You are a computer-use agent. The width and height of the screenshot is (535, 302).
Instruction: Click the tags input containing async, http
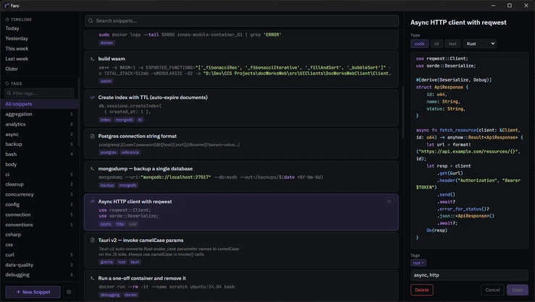(470, 275)
